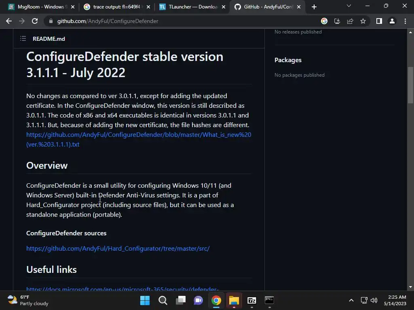Share this page via share icon

(x=350, y=21)
